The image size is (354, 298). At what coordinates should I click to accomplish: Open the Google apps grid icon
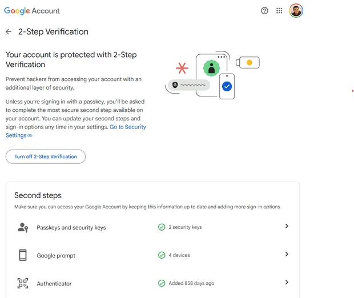pyautogui.click(x=279, y=11)
